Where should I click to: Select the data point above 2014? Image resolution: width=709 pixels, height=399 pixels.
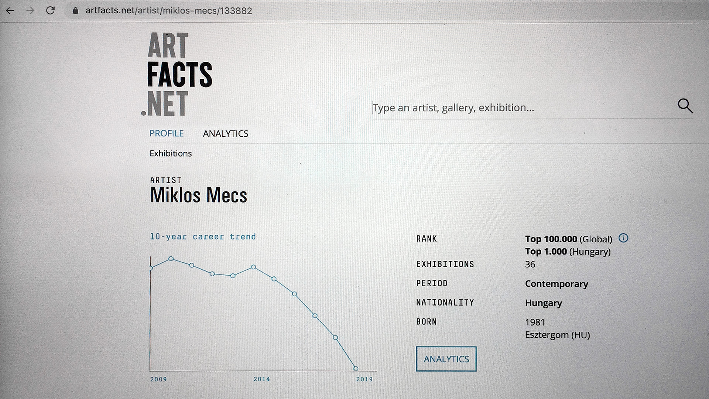[254, 267]
